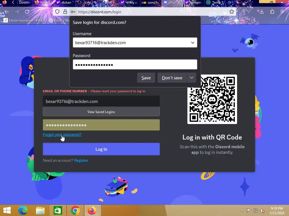
Task: Click the password key icon in address bar
Action: click(73, 12)
